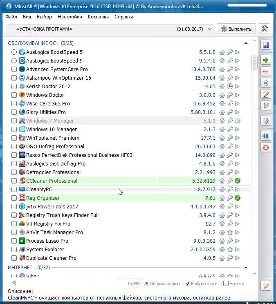
Task: Check the Advanced SystemCare Pro checkbox
Action: click(14, 69)
